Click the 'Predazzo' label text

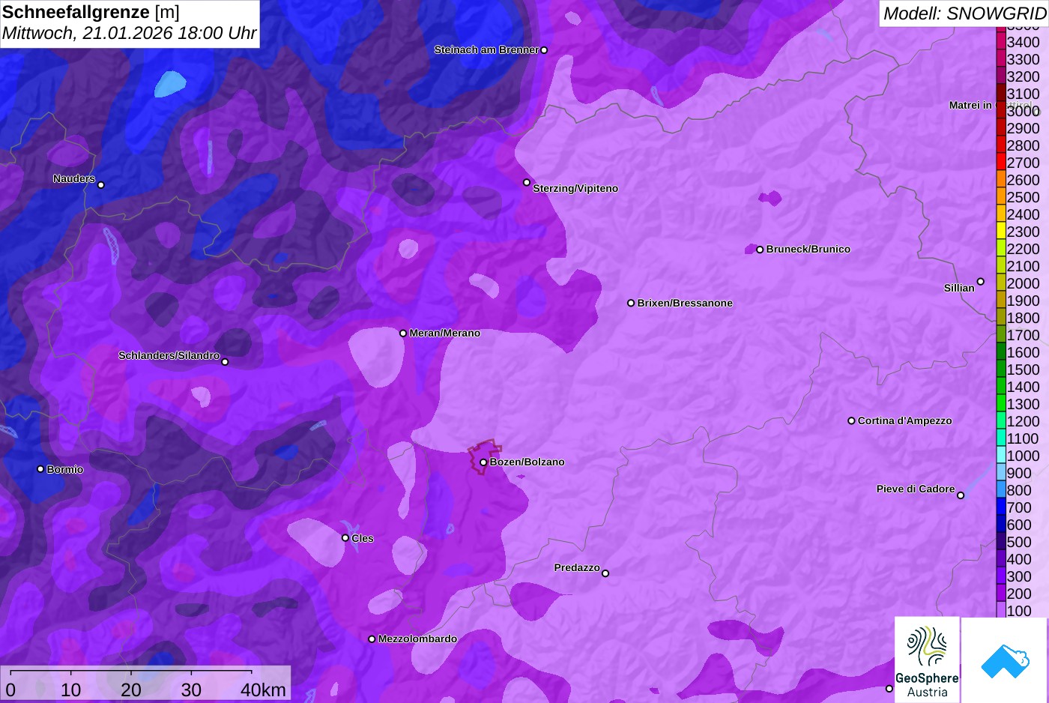pos(577,568)
